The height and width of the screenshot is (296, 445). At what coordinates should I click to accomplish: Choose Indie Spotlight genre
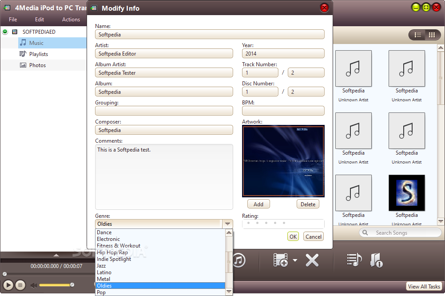coord(160,259)
